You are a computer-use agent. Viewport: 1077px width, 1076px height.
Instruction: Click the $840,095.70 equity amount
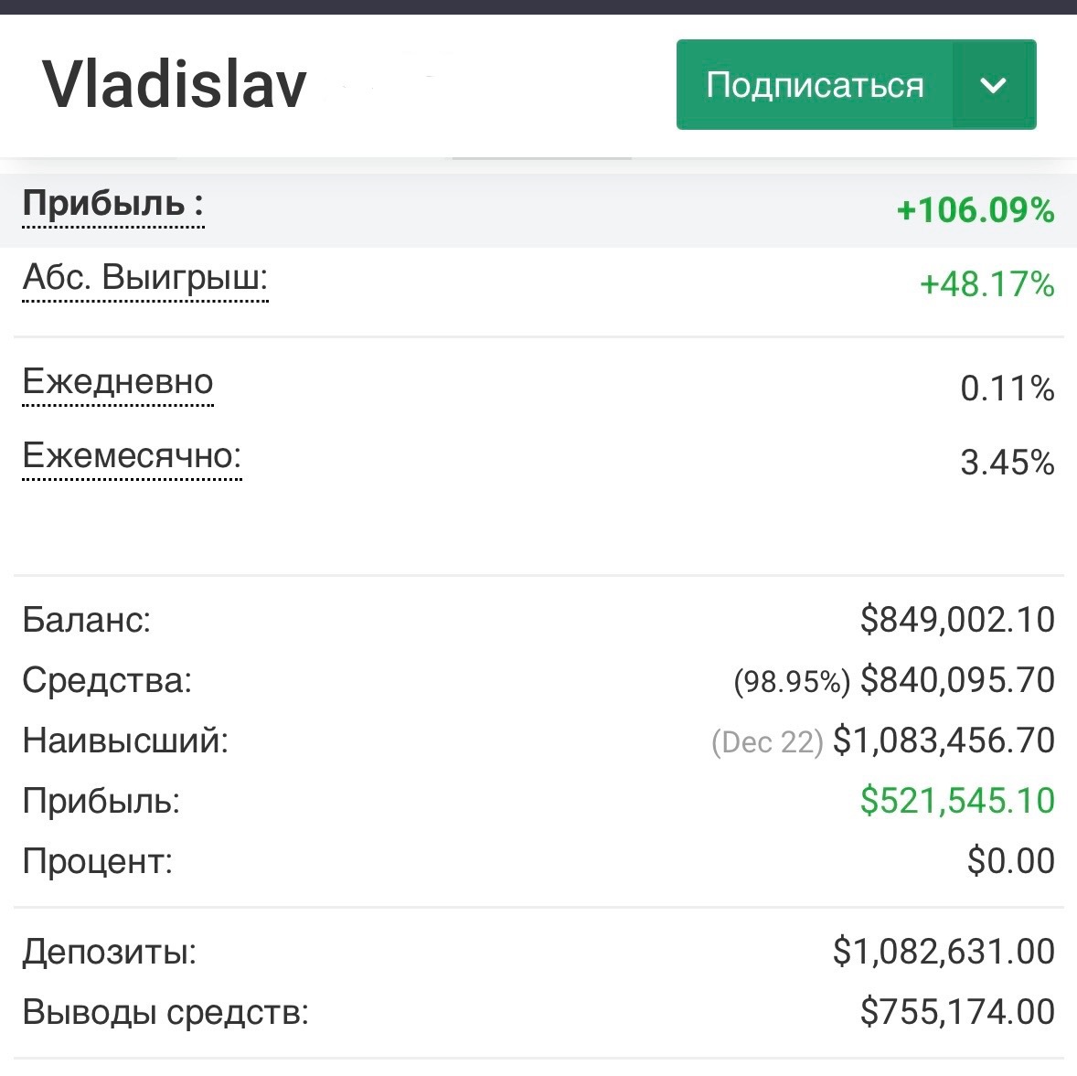click(x=957, y=680)
